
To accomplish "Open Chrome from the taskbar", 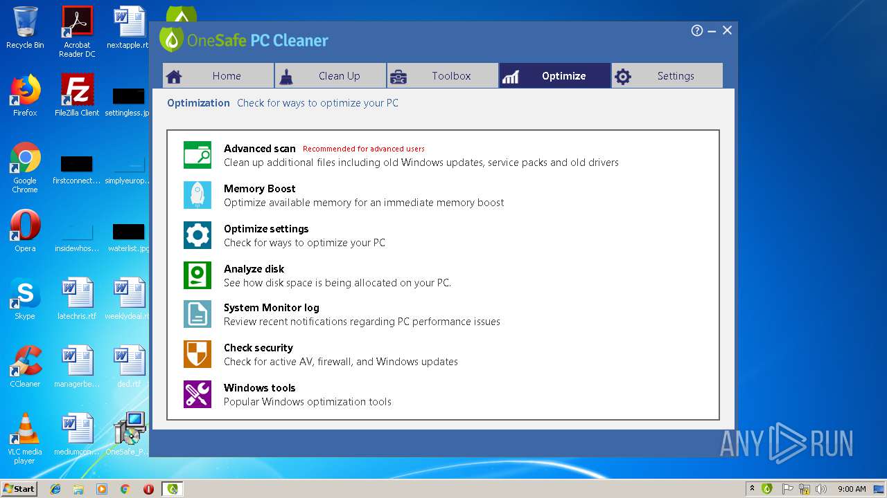I will [x=125, y=489].
